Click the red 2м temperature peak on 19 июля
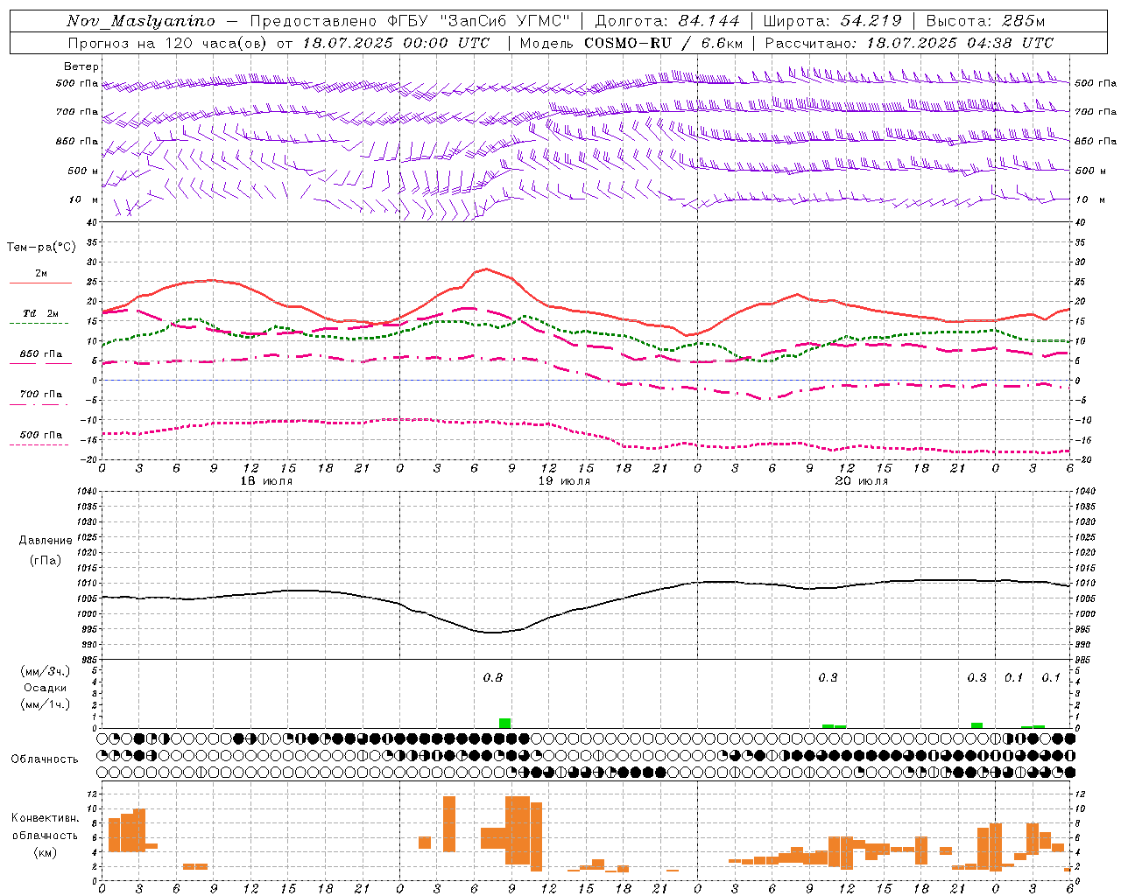This screenshot has height=896, width=1121. (x=486, y=269)
